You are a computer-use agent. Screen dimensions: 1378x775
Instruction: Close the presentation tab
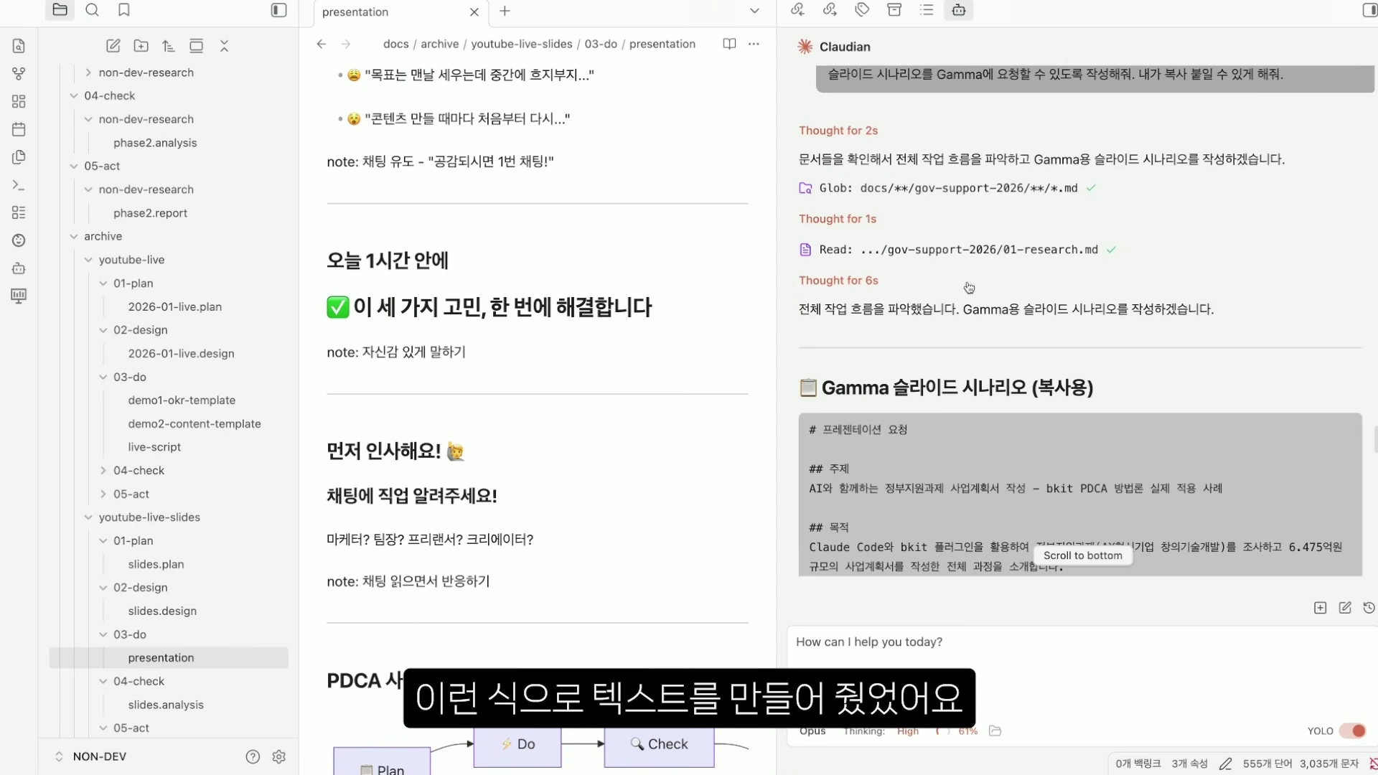click(x=474, y=12)
